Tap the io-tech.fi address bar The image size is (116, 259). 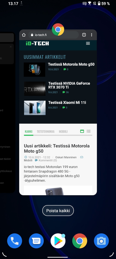(53, 35)
